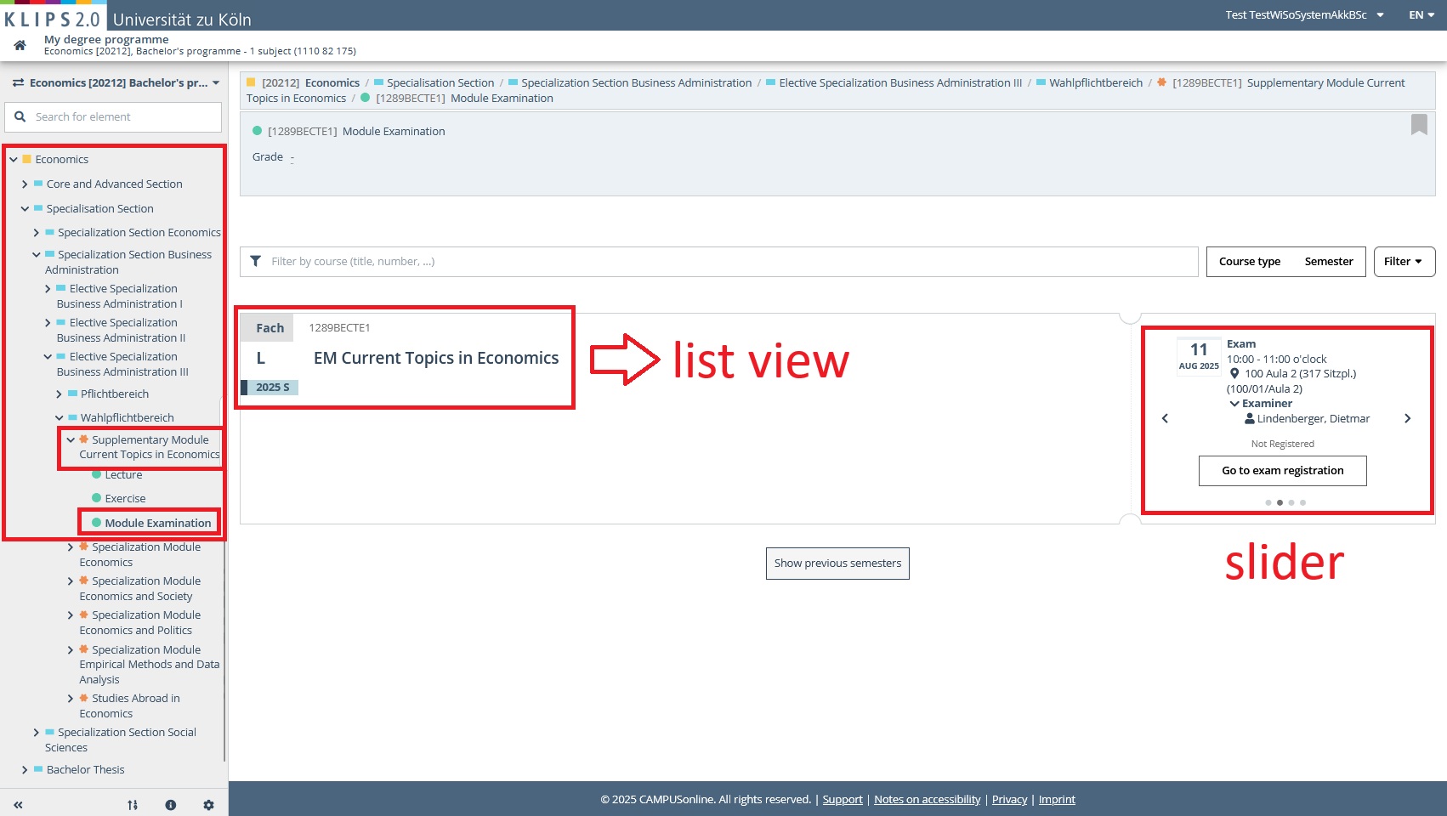Bookmark the Module Examination node
This screenshot has height=816, width=1447.
(1419, 125)
